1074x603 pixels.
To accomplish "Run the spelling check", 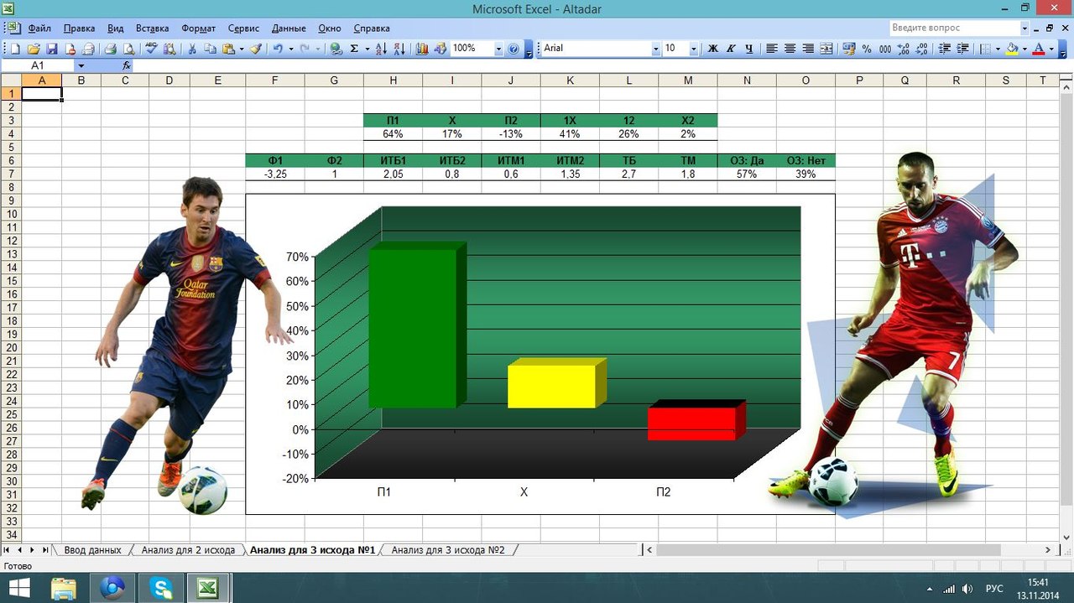I will pos(151,49).
